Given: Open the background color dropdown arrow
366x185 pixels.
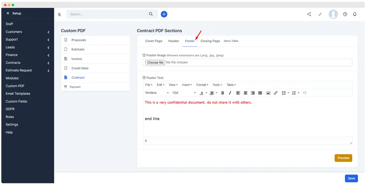Looking at the screenshot, I should click(x=216, y=93).
